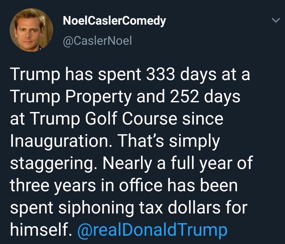
Task: Open the @realDonaldTrump mention link
Action: pos(152,229)
